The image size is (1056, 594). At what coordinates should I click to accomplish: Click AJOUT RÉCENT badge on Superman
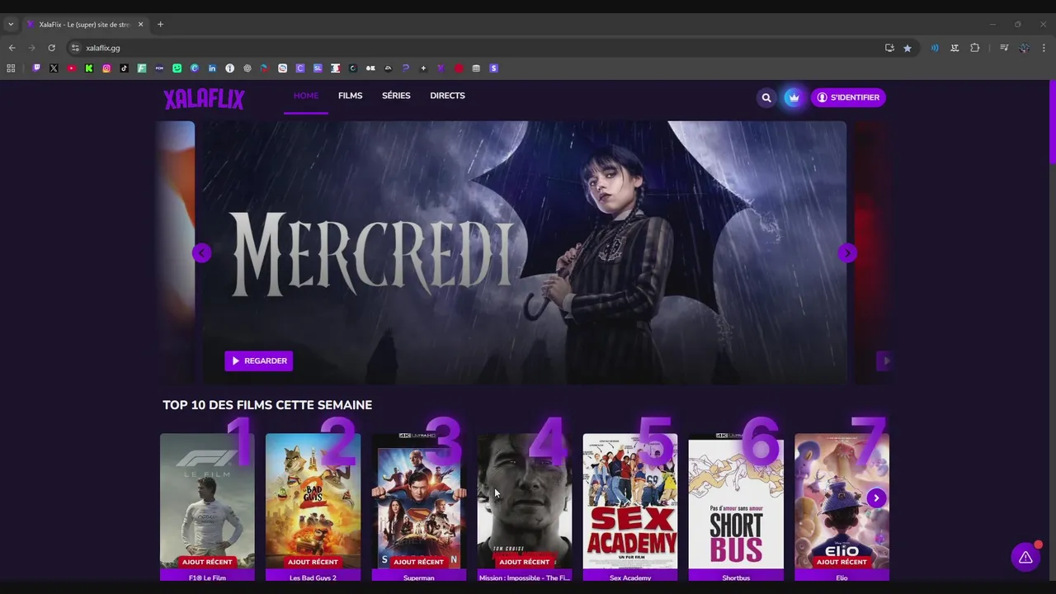418,562
